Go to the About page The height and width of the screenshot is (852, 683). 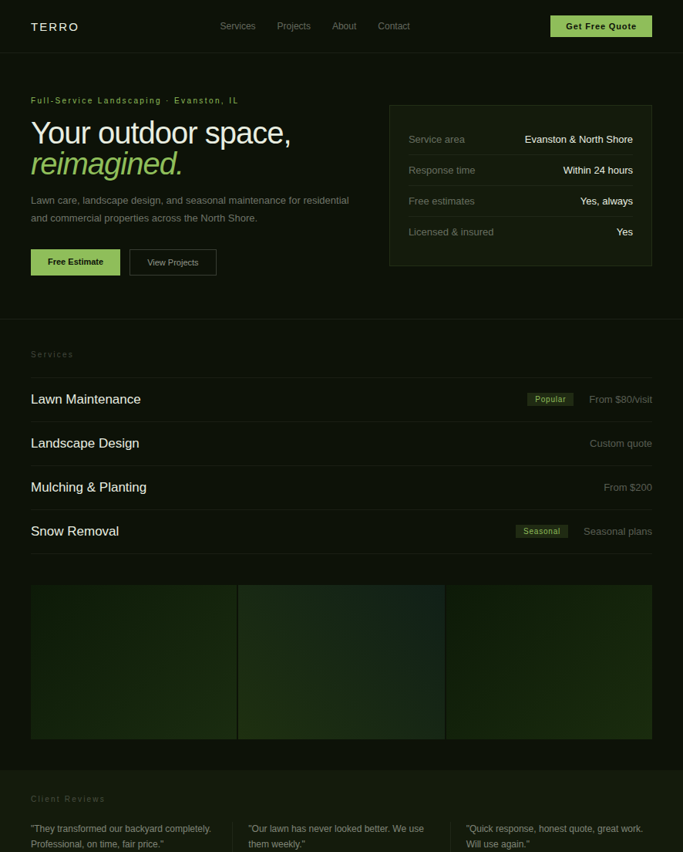(345, 26)
